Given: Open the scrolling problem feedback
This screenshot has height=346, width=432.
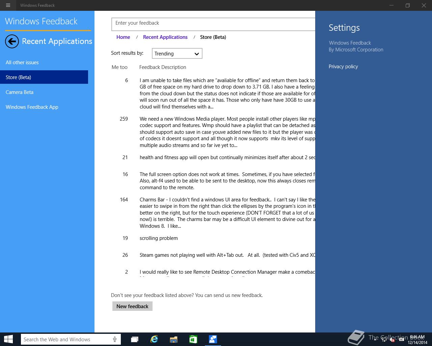Looking at the screenshot, I should click(159, 238).
